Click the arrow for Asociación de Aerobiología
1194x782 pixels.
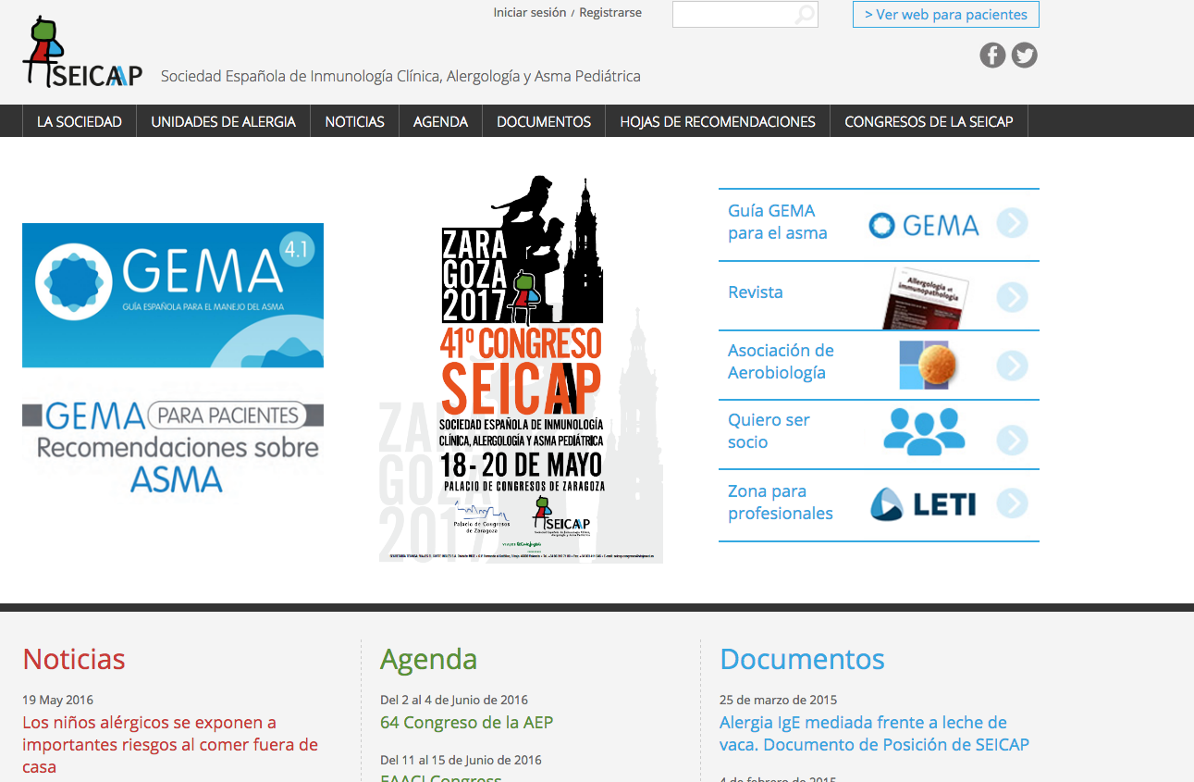click(x=1013, y=366)
